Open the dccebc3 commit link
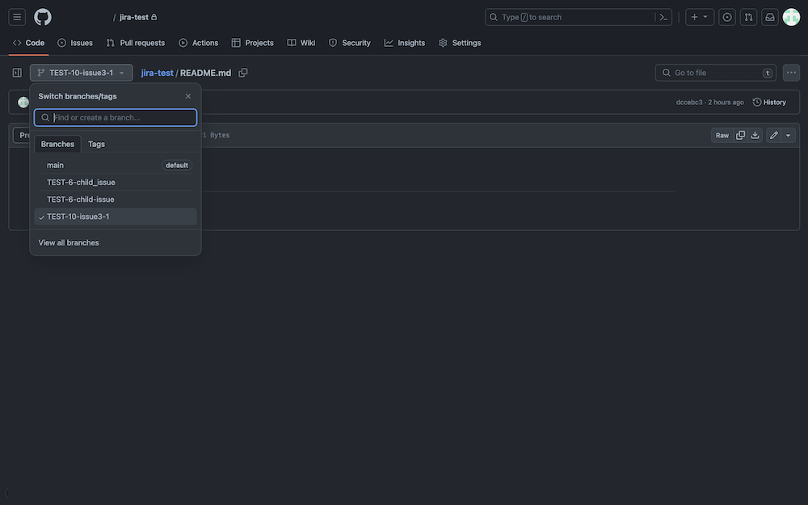This screenshot has height=505, width=808. click(689, 102)
